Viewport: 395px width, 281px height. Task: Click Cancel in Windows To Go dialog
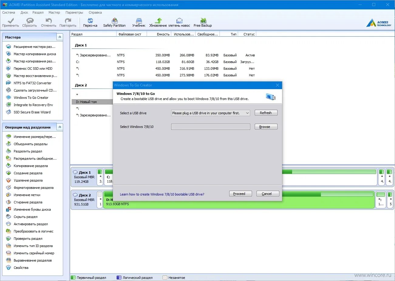coord(267,194)
